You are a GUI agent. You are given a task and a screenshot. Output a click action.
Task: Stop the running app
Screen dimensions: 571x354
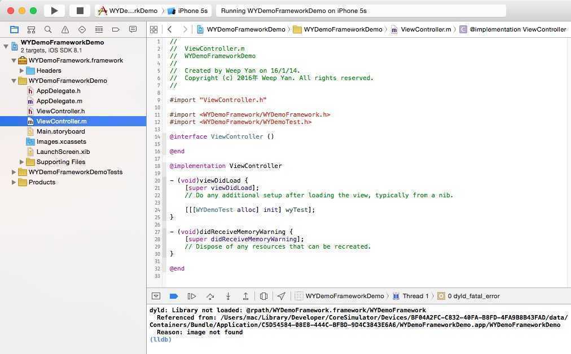coord(80,11)
